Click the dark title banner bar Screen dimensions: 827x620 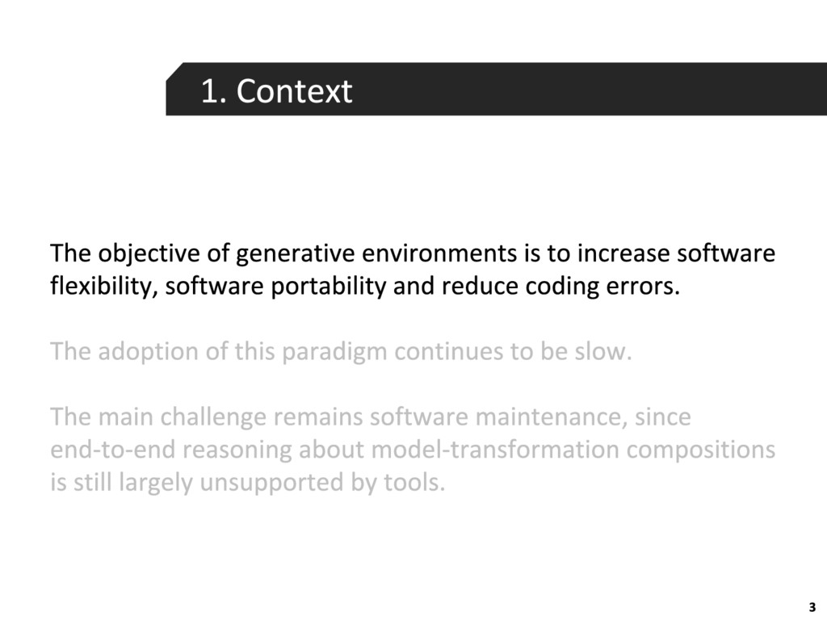pos(497,89)
